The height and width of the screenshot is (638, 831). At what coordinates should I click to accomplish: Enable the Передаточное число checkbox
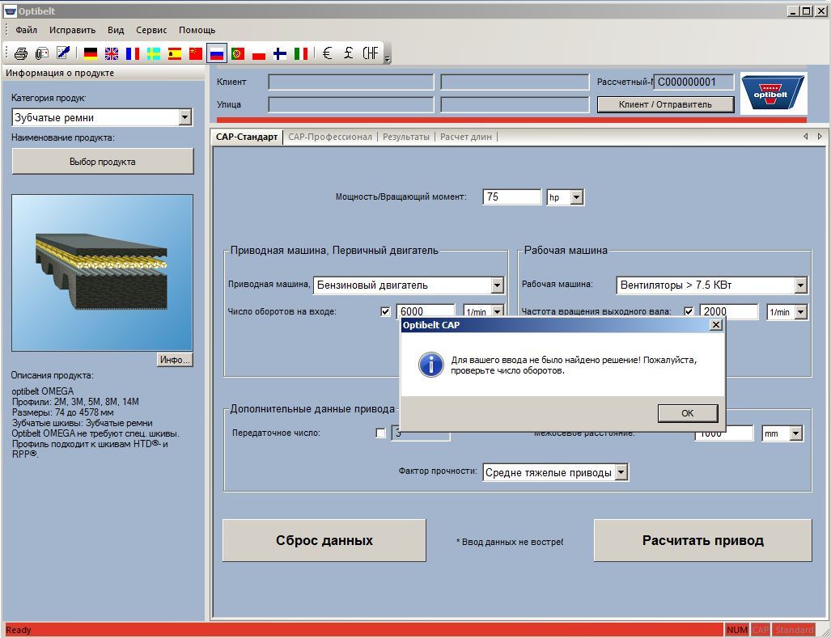click(381, 433)
